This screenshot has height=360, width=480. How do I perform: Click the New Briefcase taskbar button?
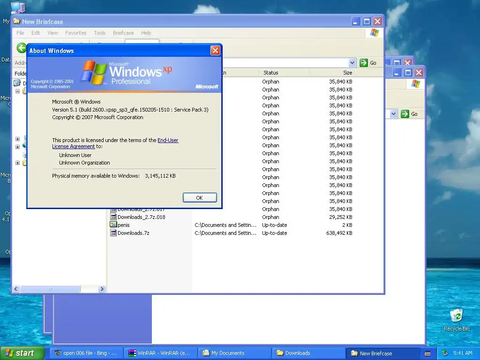click(382, 353)
